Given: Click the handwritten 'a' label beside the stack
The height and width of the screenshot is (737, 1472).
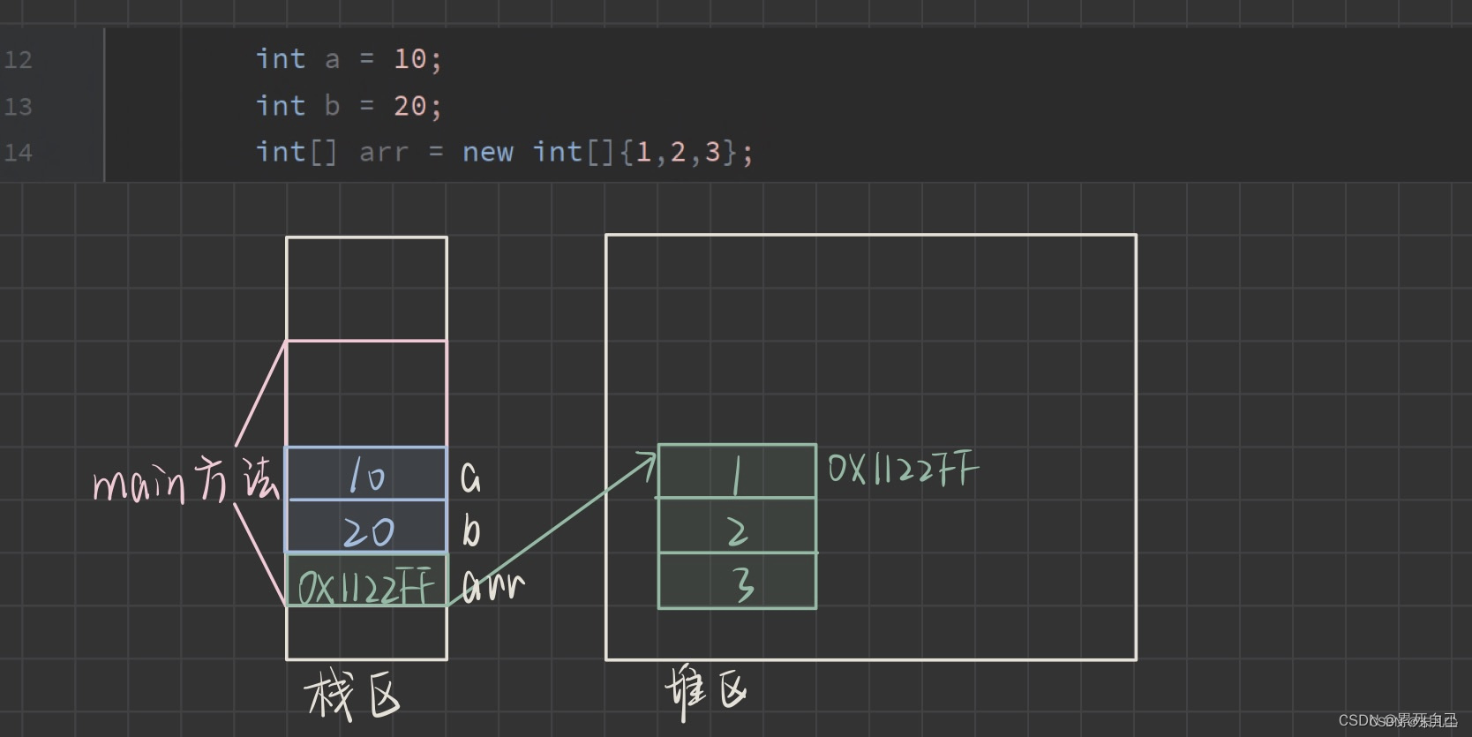Looking at the screenshot, I should click(471, 478).
